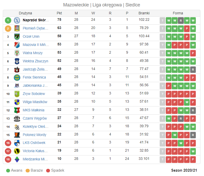204x176 pixels.
Task: Open the Wilga Miastków team link
Action: click(x=35, y=102)
